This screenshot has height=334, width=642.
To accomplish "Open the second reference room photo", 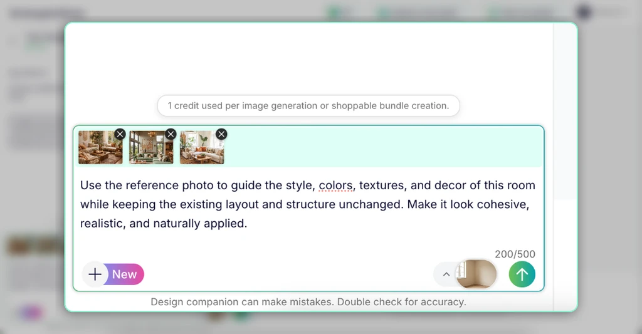I will [151, 147].
